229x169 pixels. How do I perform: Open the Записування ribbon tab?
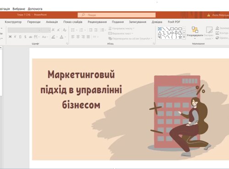pyautogui.click(x=137, y=22)
